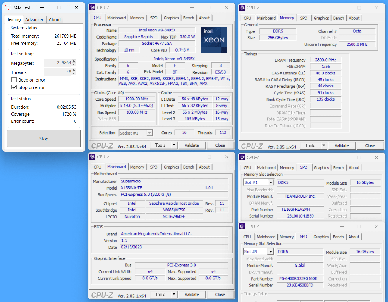Switch to Bench tab in Slot #9 window

[338, 237]
